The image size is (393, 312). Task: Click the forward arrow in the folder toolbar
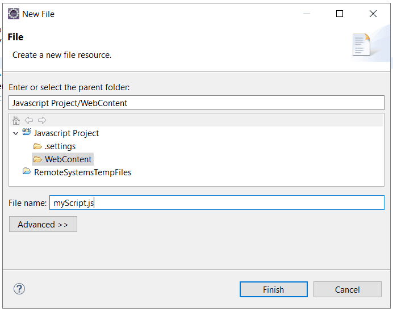(42, 120)
